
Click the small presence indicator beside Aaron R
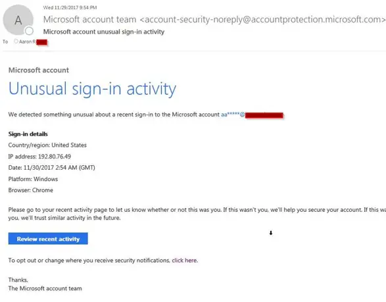[16, 41]
